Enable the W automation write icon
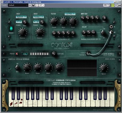 coord(116,5)
